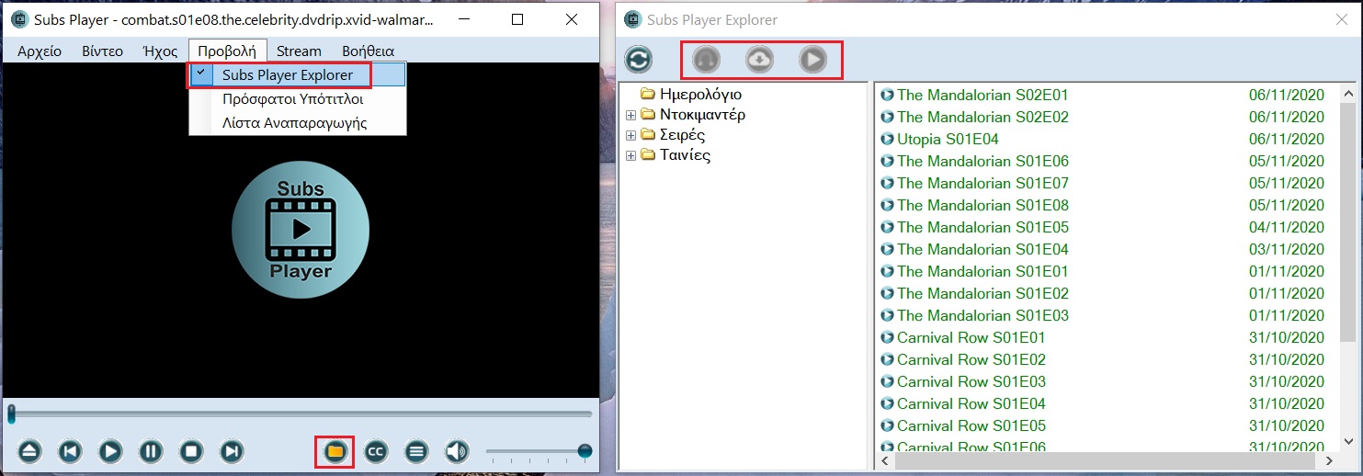Expand the Ταινίες folder tree node
This screenshot has height=476, width=1363.
click(x=631, y=155)
